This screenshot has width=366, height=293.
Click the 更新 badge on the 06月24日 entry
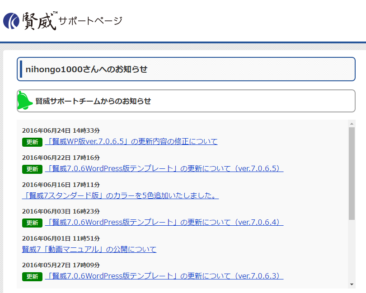tap(32, 142)
